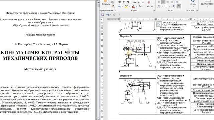
Task: Toggle superscript formatting
Action: click(x=143, y=2)
